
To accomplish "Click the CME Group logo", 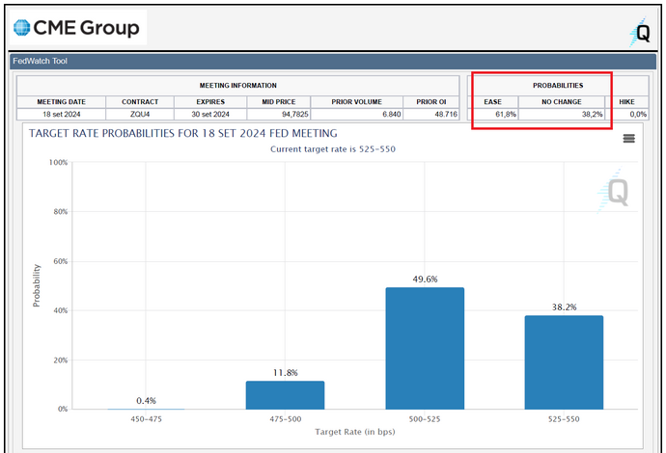I will [76, 28].
